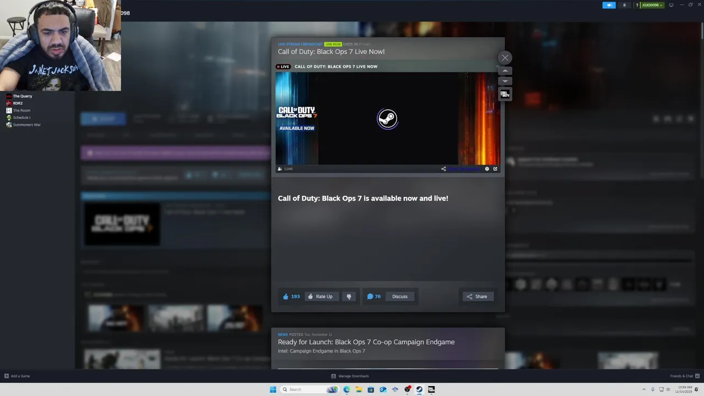Open the volume tray icon
The height and width of the screenshot is (396, 704).
tap(669, 389)
